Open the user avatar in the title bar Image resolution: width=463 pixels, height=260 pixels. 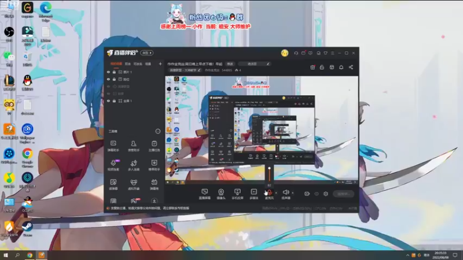pos(285,53)
